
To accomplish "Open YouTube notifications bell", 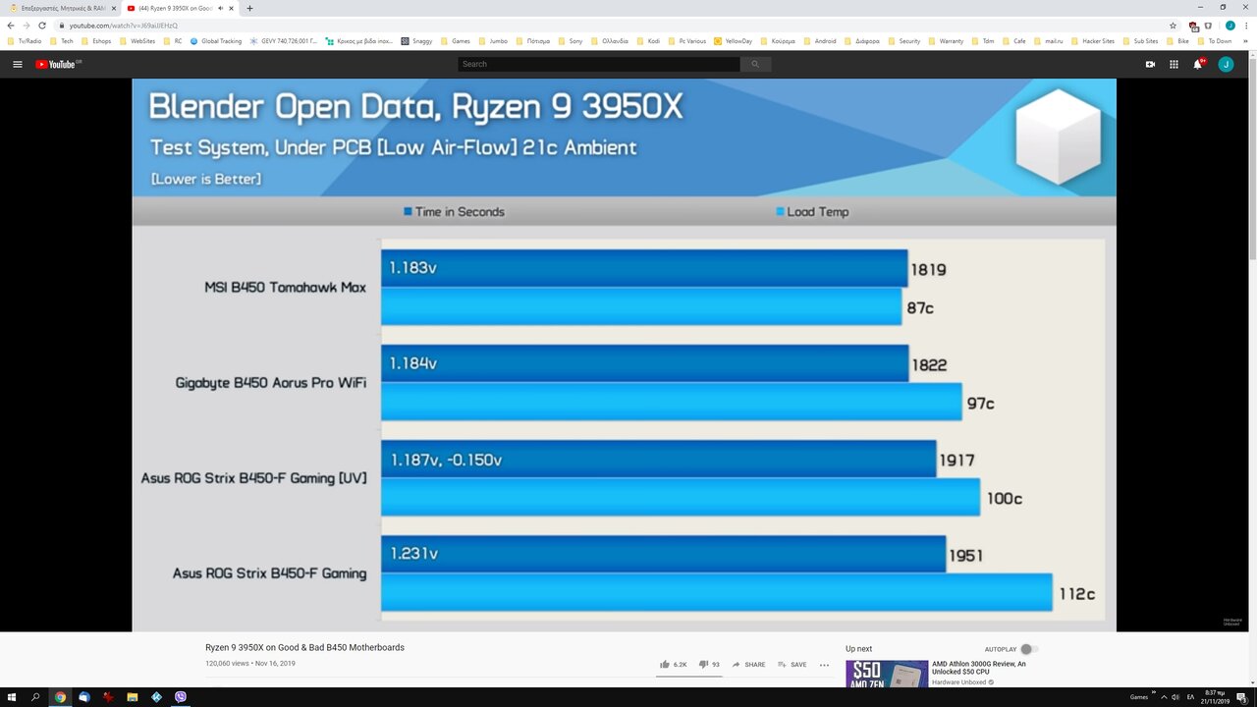I will point(1198,64).
